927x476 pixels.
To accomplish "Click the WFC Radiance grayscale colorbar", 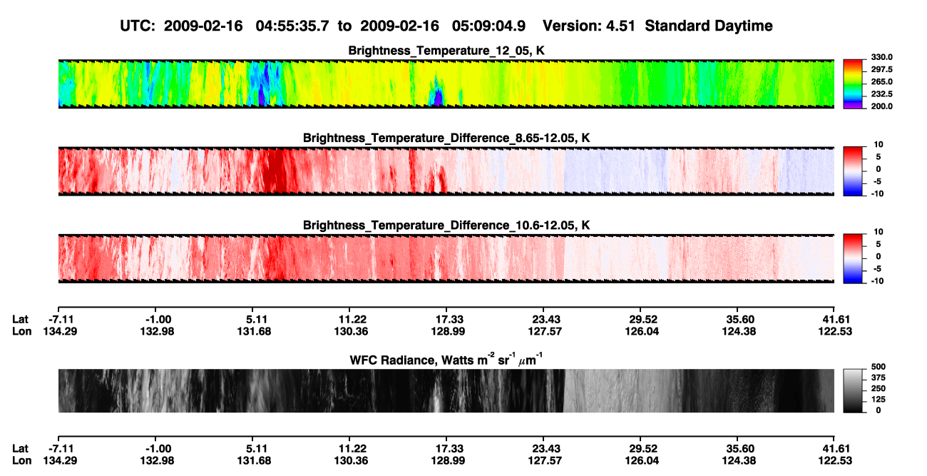I will coord(854,390).
